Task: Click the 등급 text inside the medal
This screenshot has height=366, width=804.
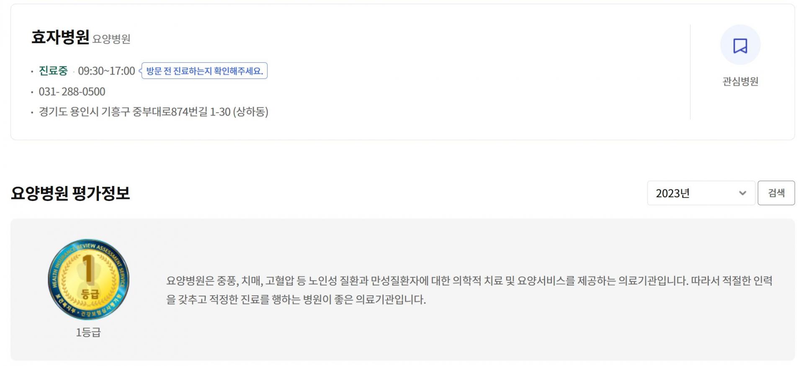Action: click(90, 294)
